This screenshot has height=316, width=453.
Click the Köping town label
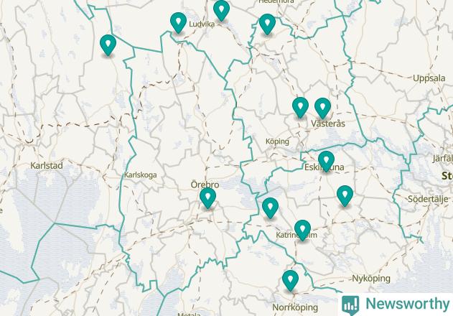[277, 141]
